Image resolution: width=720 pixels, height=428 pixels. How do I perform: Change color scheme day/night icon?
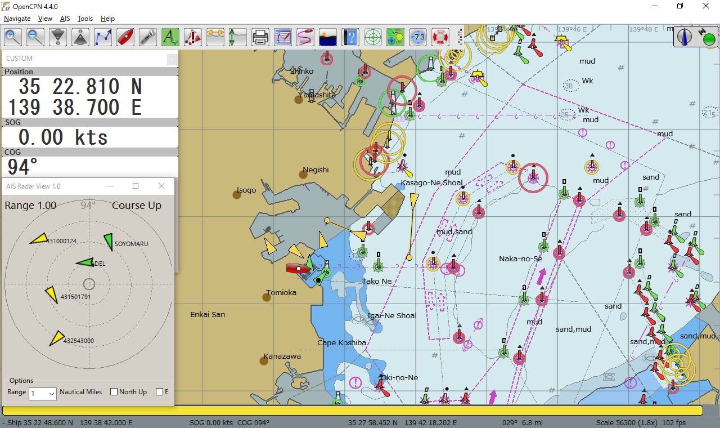coord(328,37)
